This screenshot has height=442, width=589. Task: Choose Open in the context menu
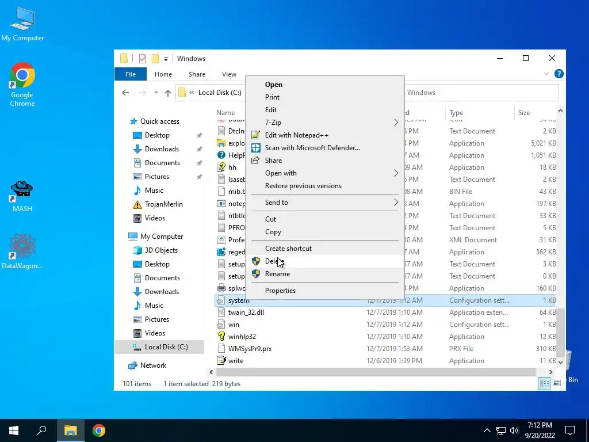(274, 85)
